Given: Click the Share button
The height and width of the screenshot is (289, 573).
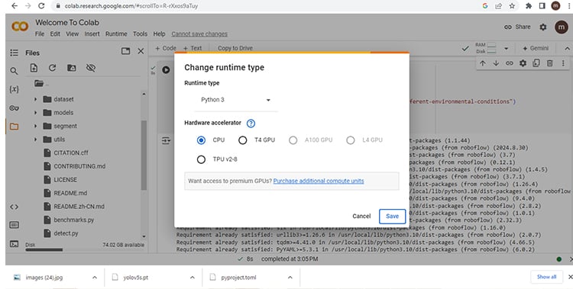Looking at the screenshot, I should point(517,27).
